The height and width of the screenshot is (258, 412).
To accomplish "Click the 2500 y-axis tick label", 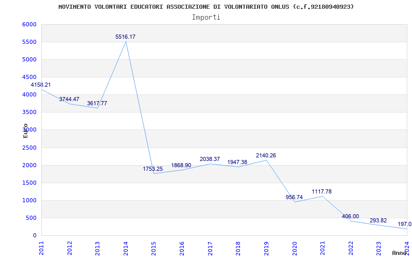I will coord(29,148).
